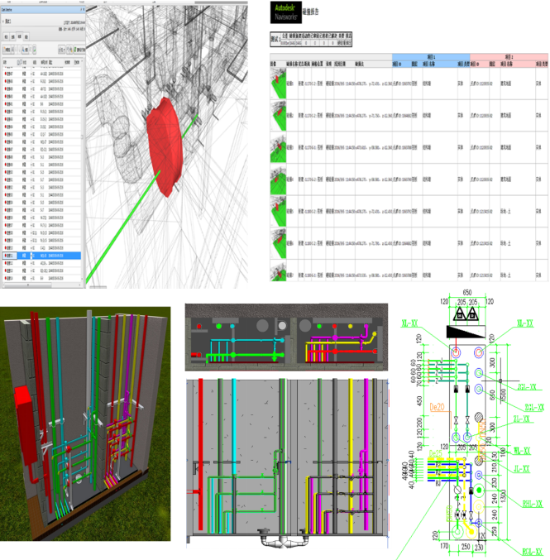Viewport: 550px width, 560px height.
Task: Click the vertical scrollbar of the clash results list
Action: [x=82, y=165]
